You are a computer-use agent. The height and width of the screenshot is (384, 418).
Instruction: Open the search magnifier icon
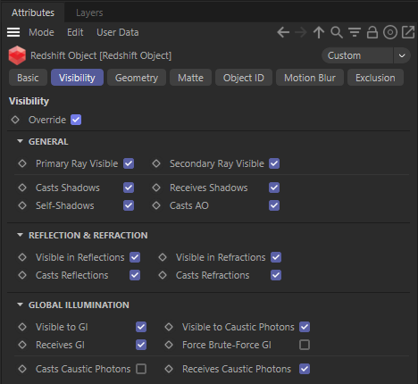337,32
